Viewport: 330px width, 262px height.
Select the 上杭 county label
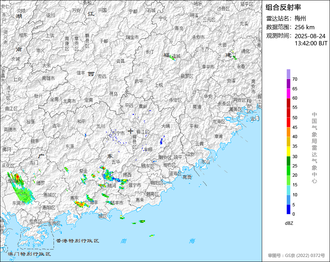(x=159, y=85)
